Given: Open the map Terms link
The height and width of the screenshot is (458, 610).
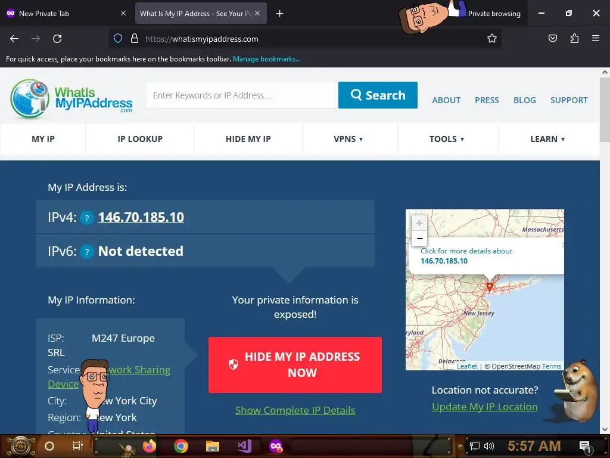Looking at the screenshot, I should click(551, 366).
